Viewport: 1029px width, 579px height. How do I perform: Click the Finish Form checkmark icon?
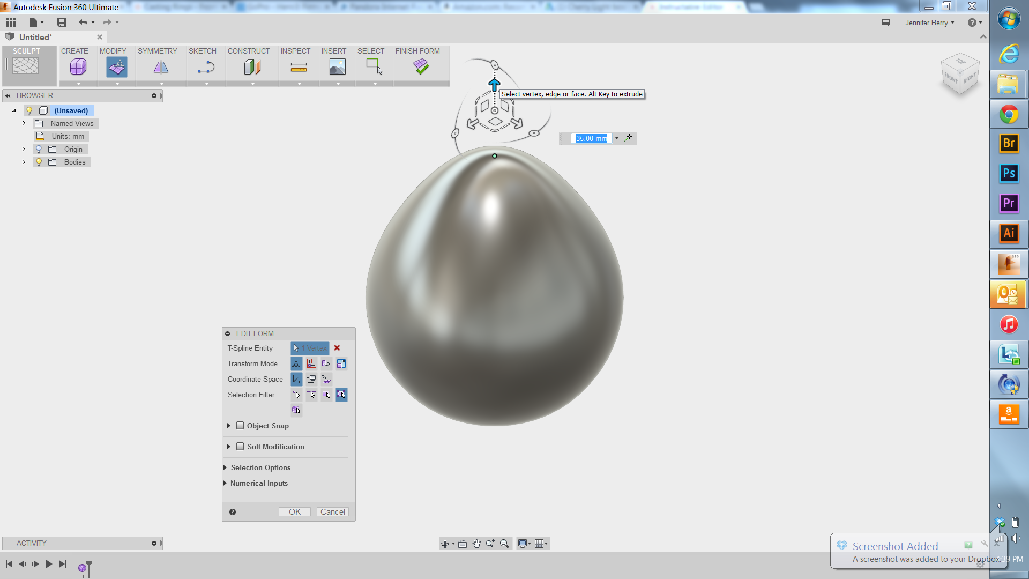(x=421, y=66)
